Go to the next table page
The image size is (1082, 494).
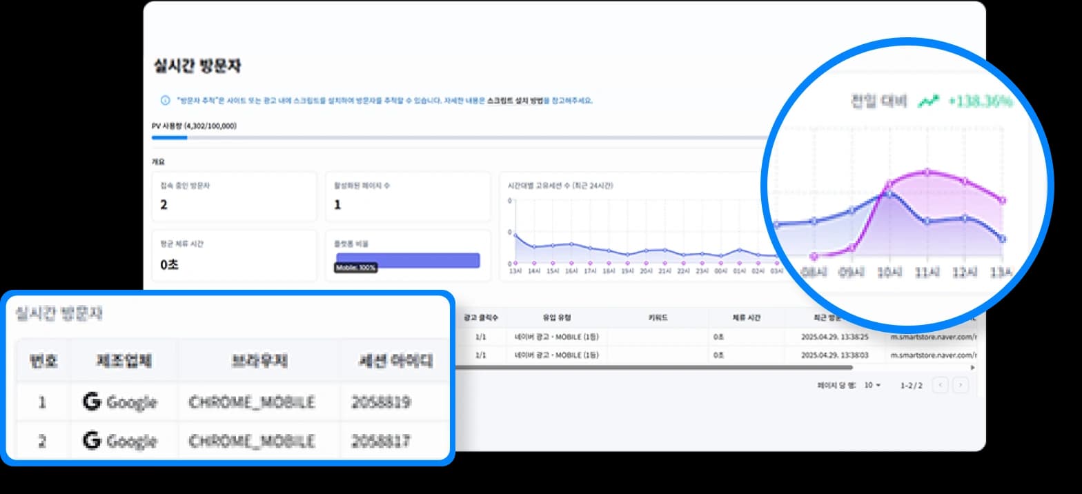[x=960, y=385]
